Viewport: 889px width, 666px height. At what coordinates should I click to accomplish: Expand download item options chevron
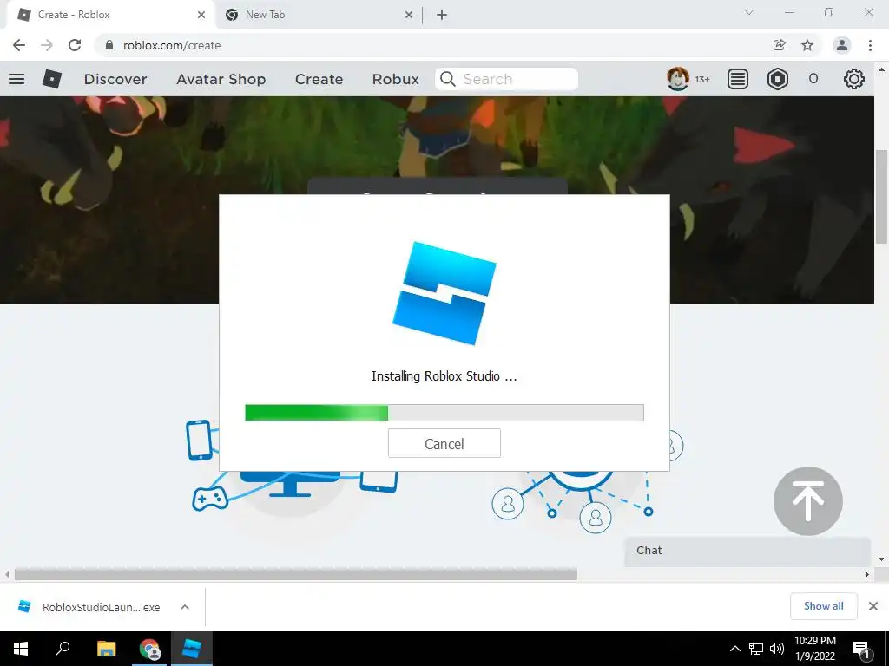(x=185, y=607)
